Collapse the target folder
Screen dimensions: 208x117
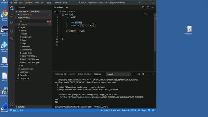18,27
